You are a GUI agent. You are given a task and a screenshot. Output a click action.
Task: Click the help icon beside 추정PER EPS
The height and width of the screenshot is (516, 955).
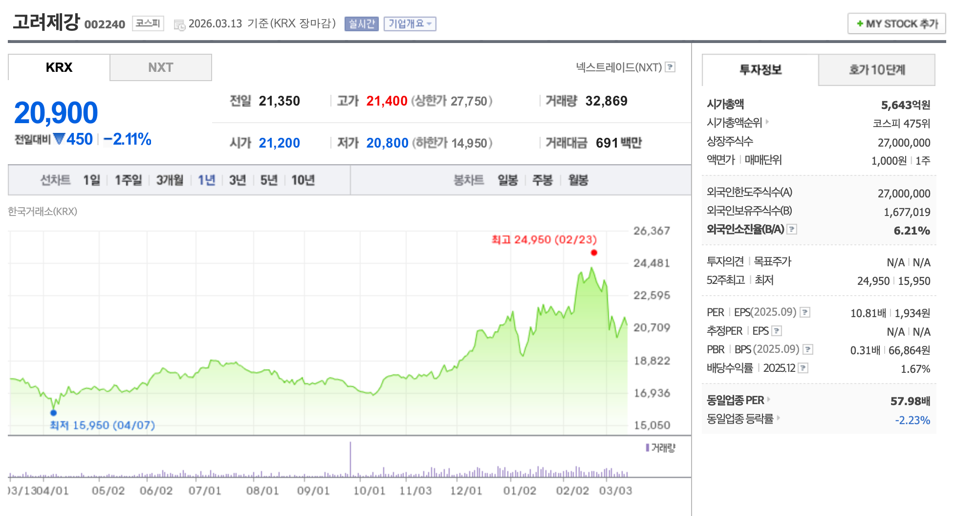777,331
